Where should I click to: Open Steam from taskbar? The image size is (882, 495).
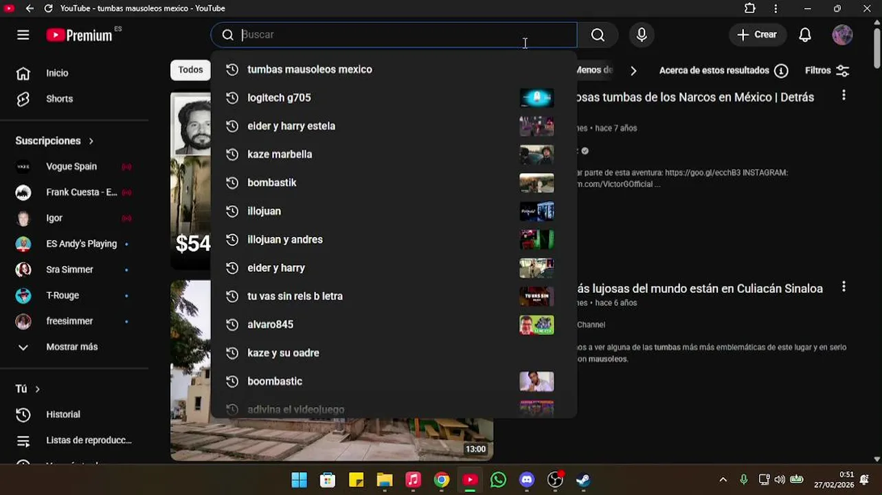[x=583, y=480]
